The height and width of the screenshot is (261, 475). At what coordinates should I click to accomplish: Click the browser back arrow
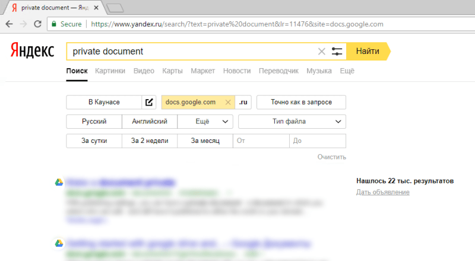click(x=9, y=24)
